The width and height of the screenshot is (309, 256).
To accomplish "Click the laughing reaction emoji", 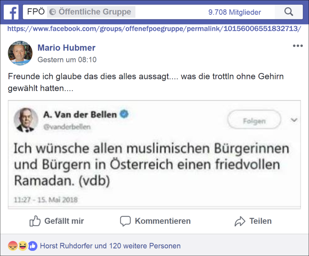I will (23, 246).
